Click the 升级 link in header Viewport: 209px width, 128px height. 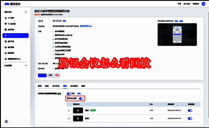tap(179, 4)
